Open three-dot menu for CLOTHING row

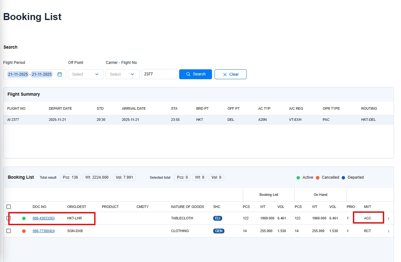pyautogui.click(x=389, y=231)
